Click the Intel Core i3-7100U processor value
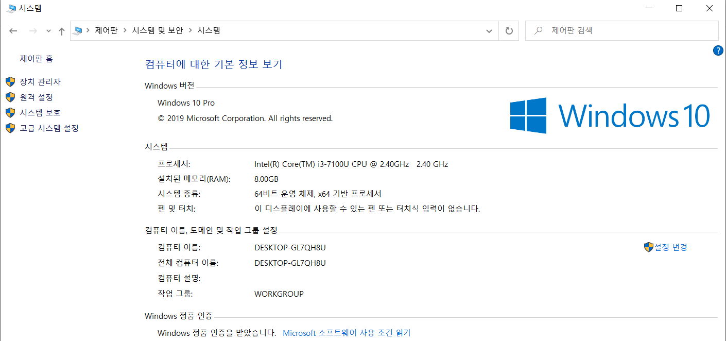Image resolution: width=726 pixels, height=341 pixels. tap(351, 164)
